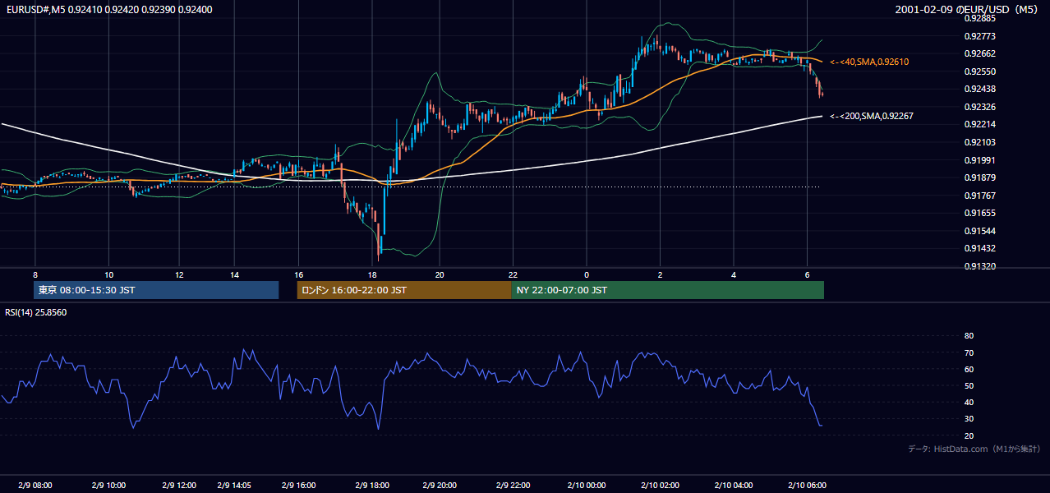
Task: Click the EURUSD#,M5 symbol header text
Action: (x=108, y=10)
